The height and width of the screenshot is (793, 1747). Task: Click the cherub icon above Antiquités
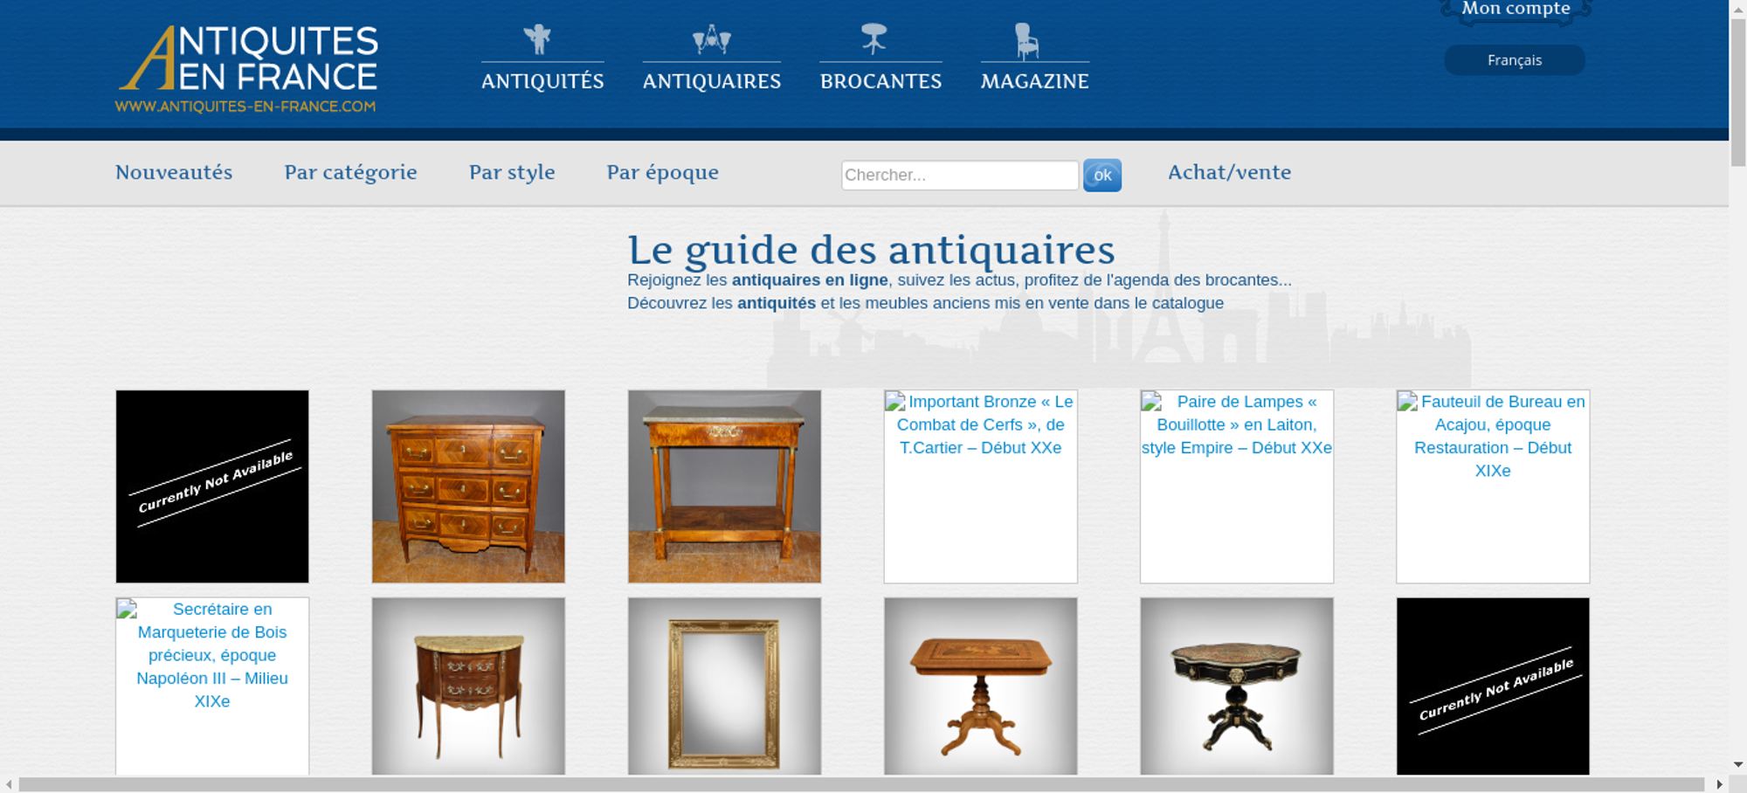point(538,39)
